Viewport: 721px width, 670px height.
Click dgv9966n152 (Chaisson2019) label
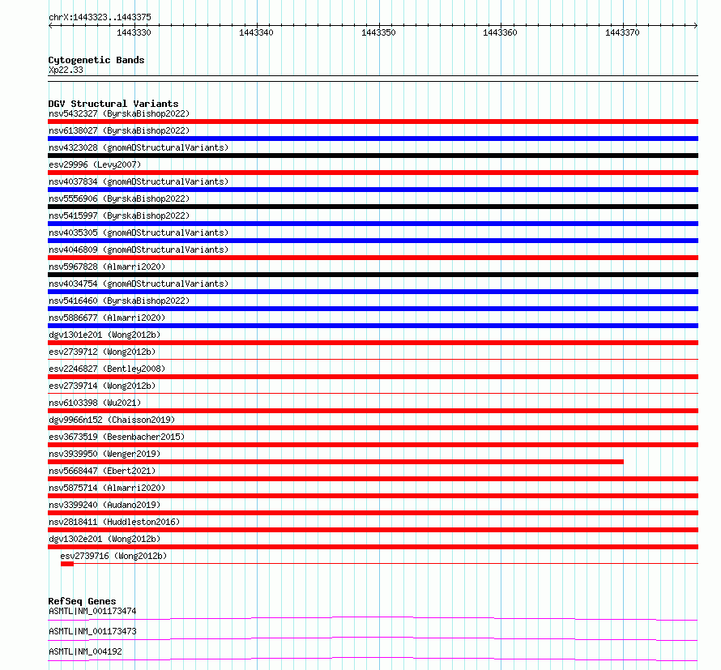112,420
